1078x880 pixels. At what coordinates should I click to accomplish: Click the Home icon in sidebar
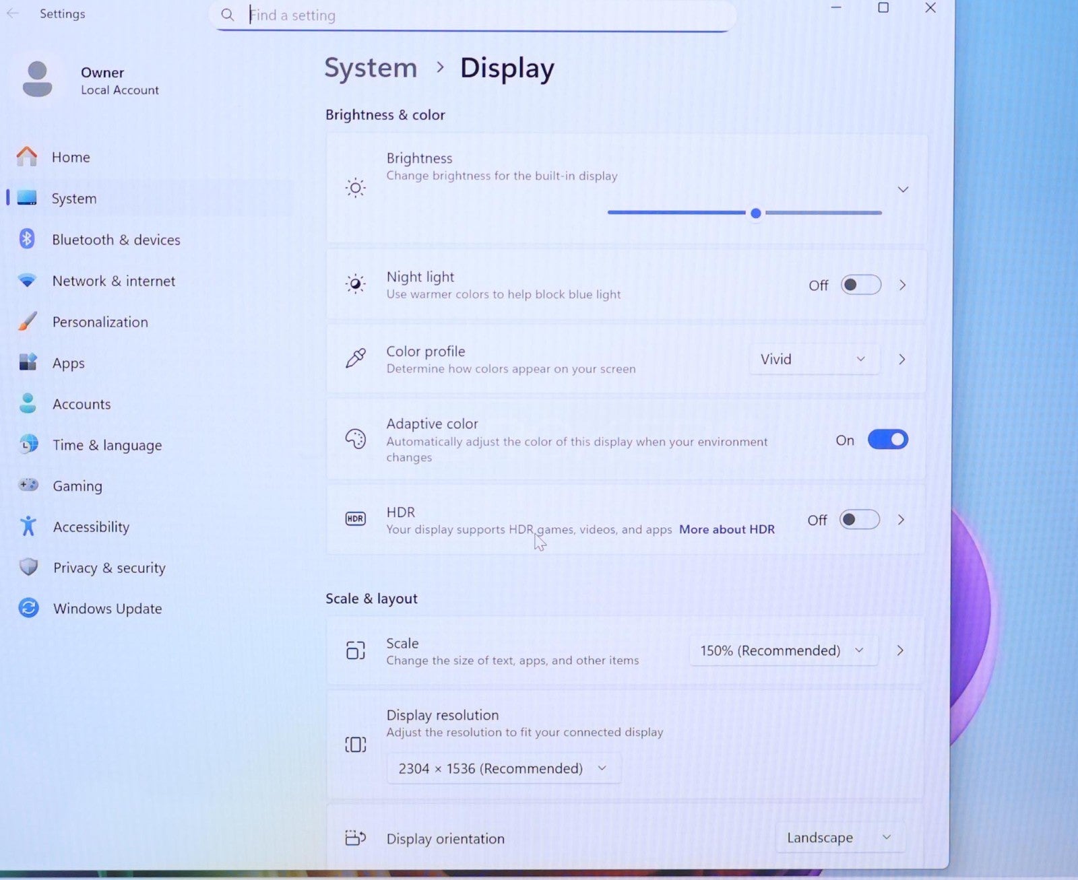click(27, 157)
